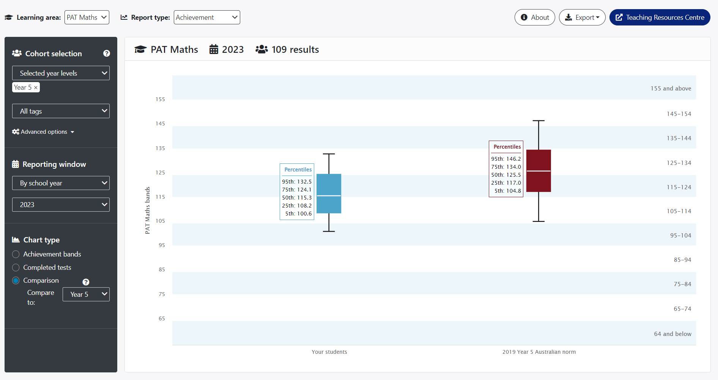
Task: Click the Reporting window calendar icon
Action: click(x=16, y=164)
